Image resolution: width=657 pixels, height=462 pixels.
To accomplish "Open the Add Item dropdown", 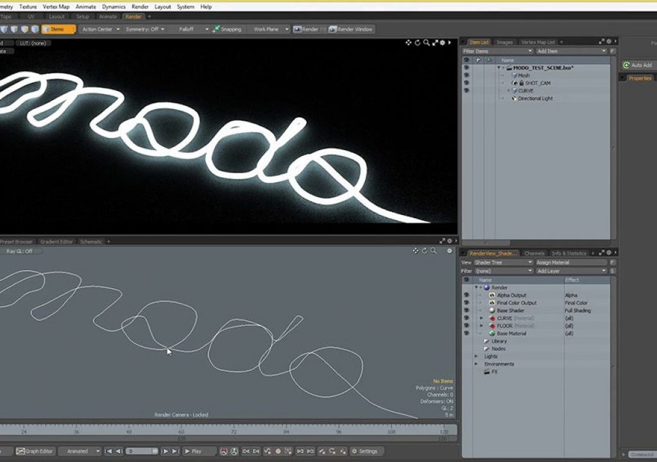I will [x=572, y=51].
